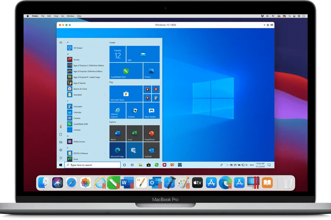The height and width of the screenshot is (220, 331).
Task: Open the Help menu
Action: pos(79,16)
